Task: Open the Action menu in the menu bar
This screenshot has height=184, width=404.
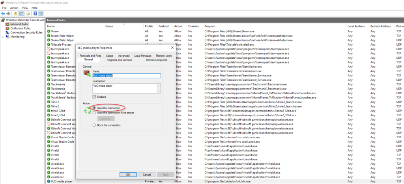Action: pyautogui.click(x=14, y=7)
